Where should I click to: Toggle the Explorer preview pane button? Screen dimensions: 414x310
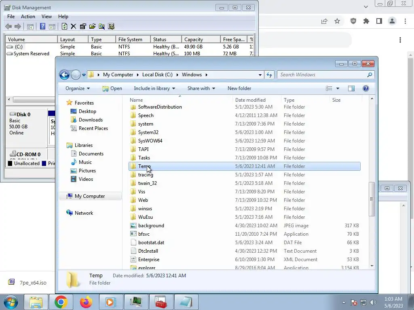coord(351,88)
